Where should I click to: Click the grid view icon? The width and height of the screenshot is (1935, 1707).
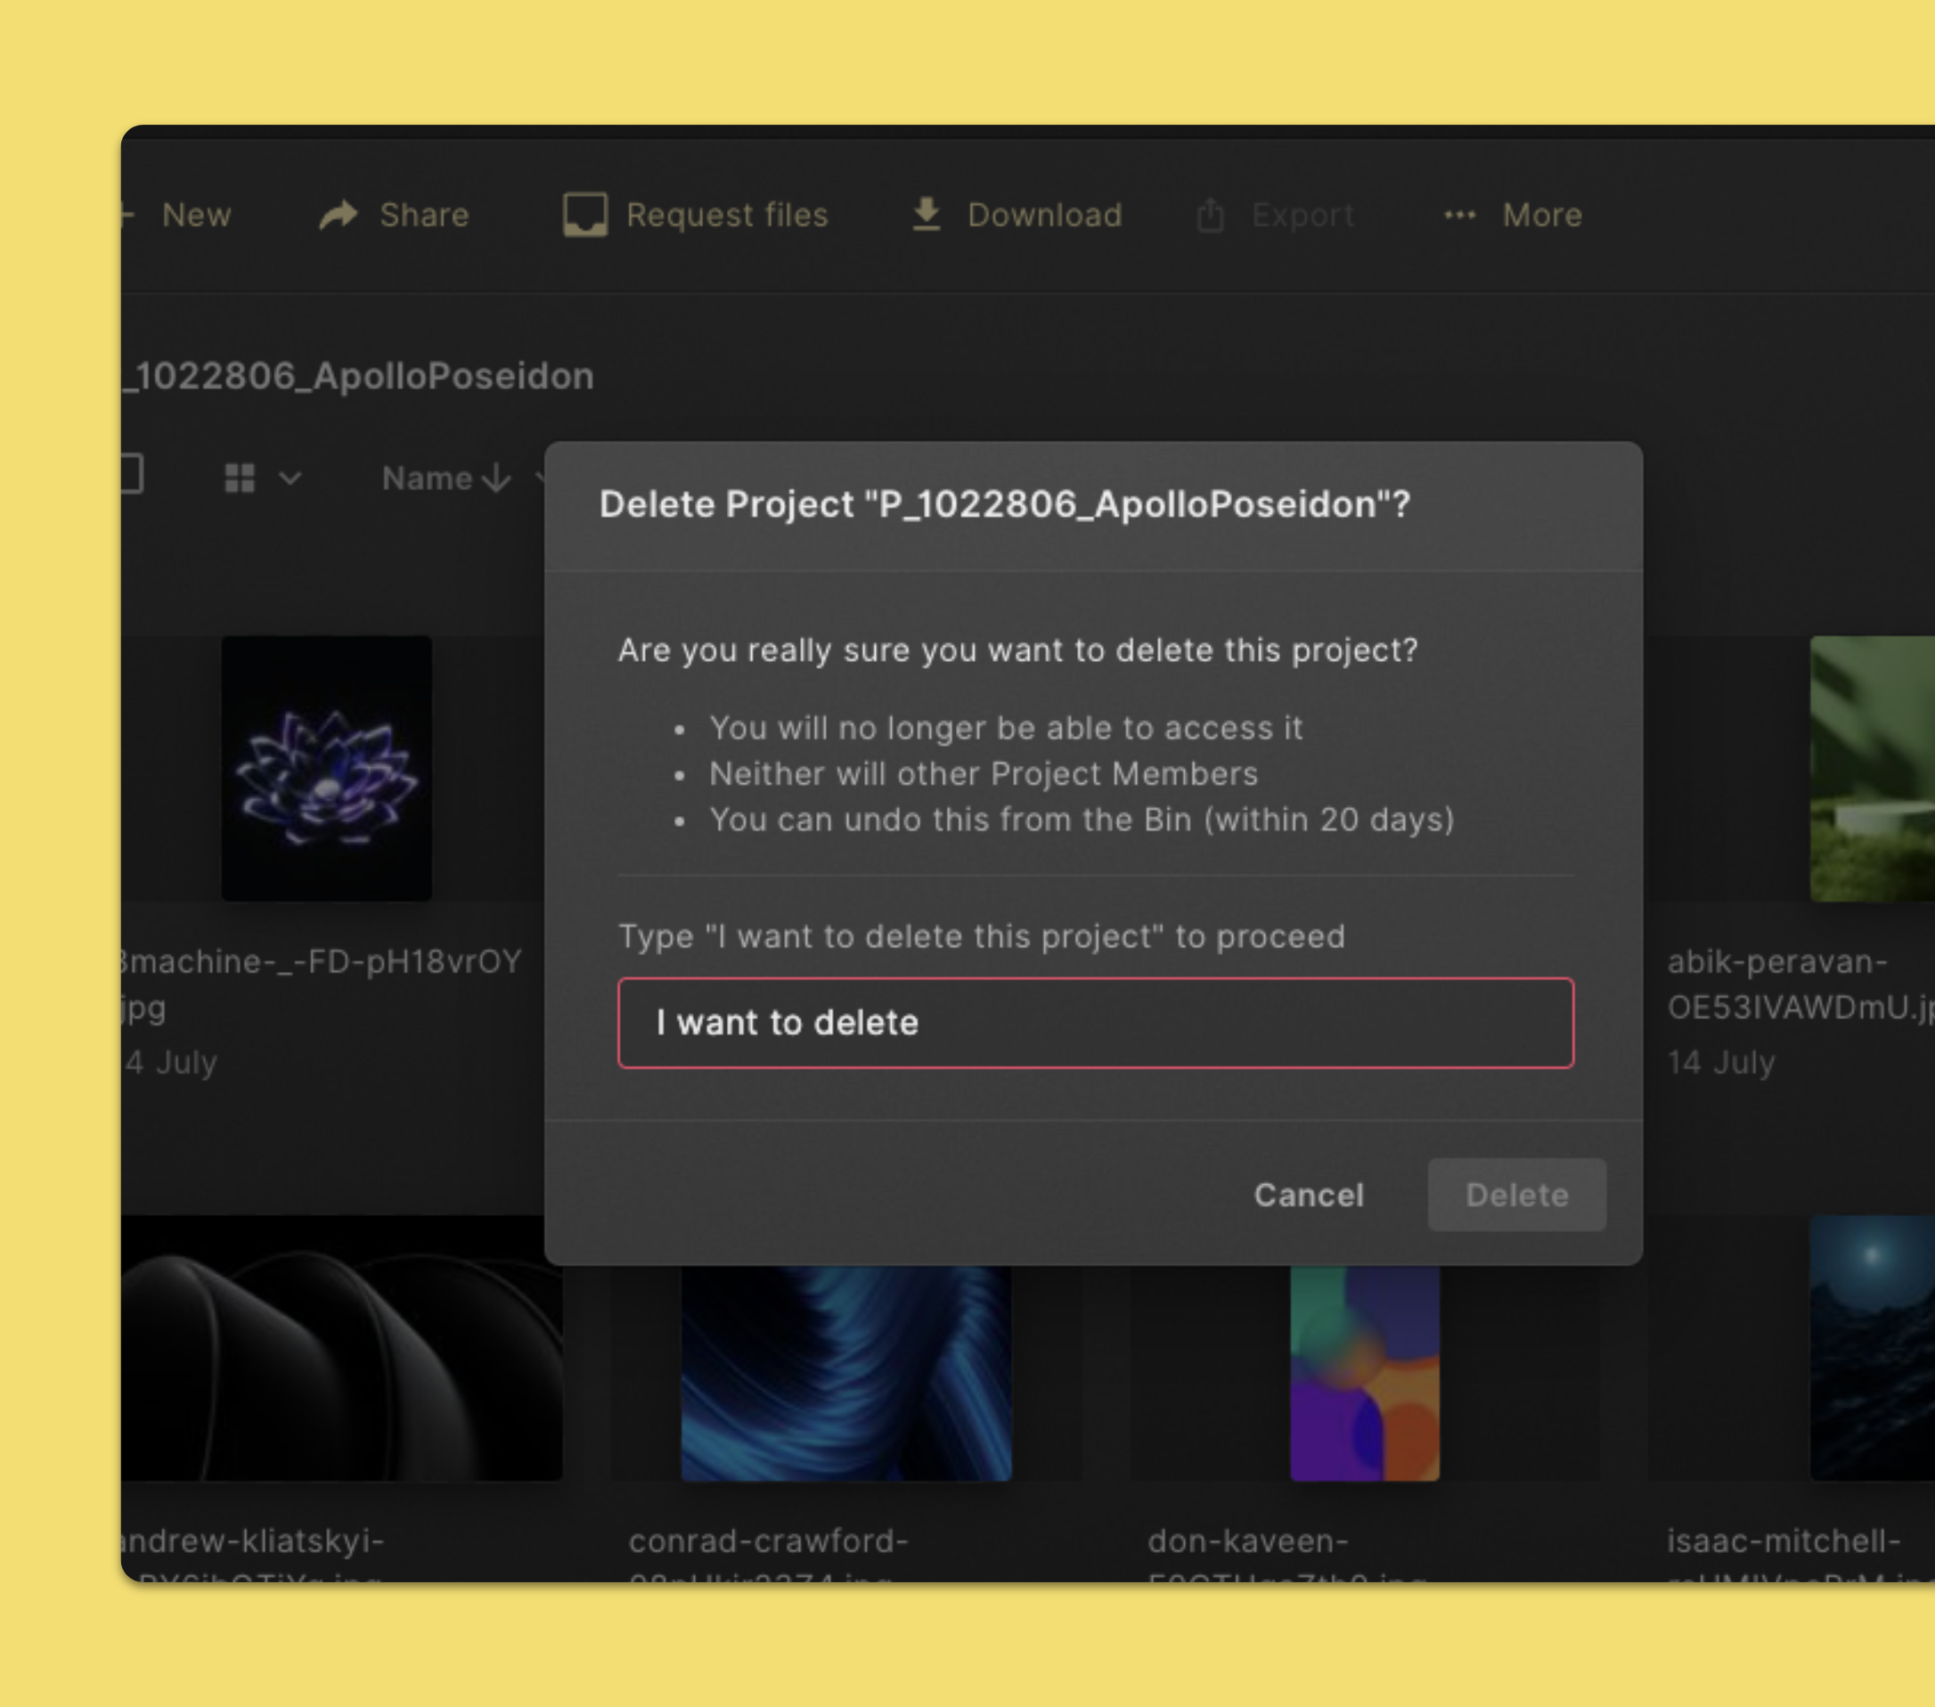240,478
